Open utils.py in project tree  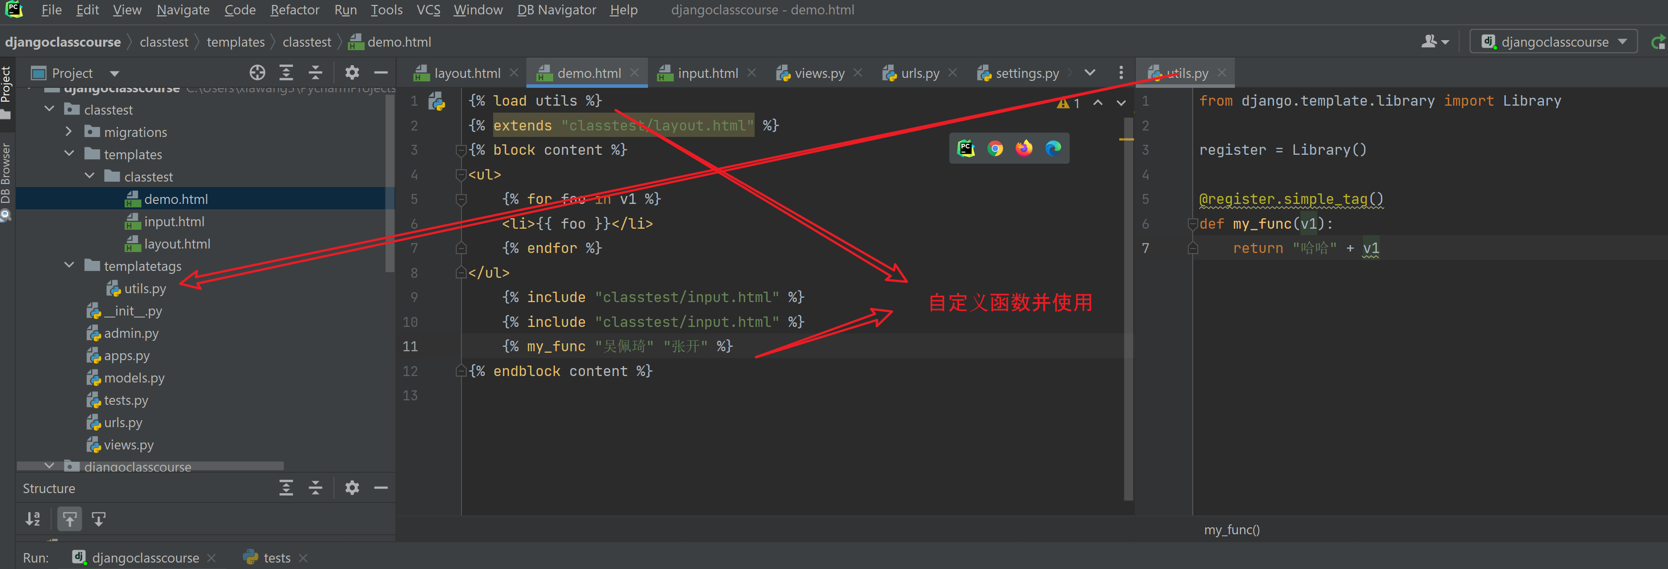144,289
